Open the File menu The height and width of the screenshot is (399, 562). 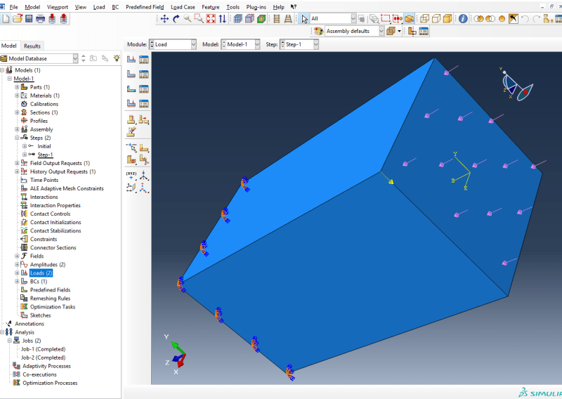point(13,7)
